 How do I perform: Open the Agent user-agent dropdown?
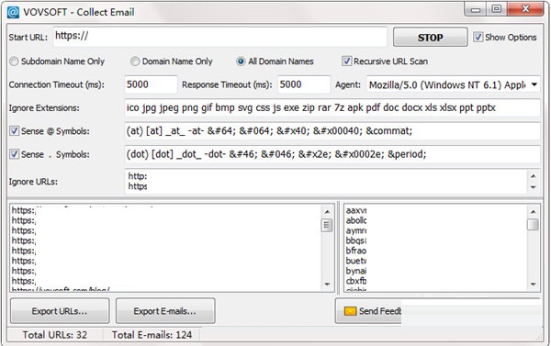coord(534,84)
